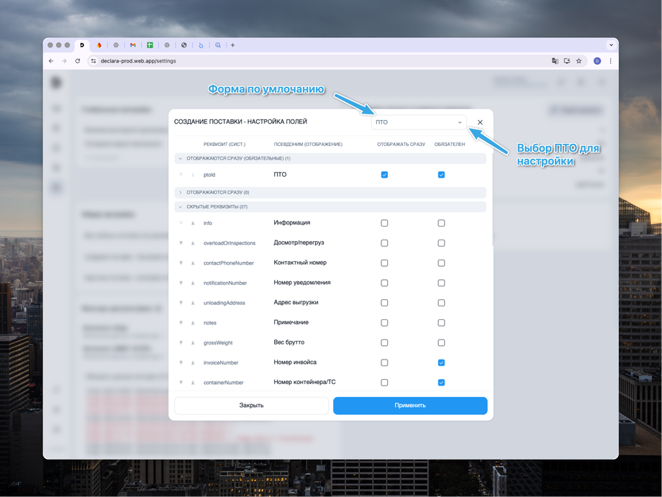
Task: Click the browser back arrow
Action: tap(51, 61)
